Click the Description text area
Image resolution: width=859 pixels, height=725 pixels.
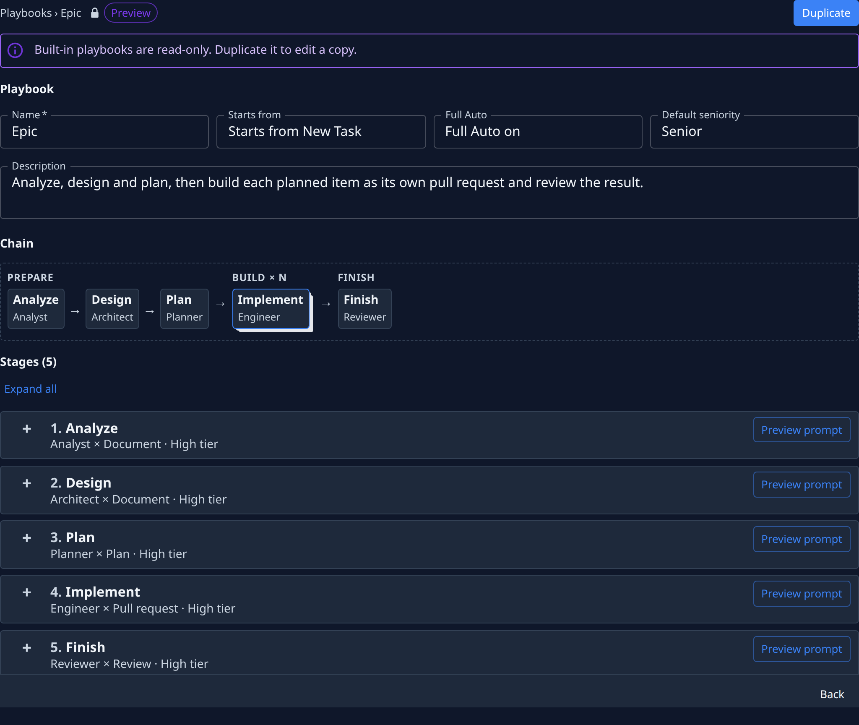click(429, 193)
